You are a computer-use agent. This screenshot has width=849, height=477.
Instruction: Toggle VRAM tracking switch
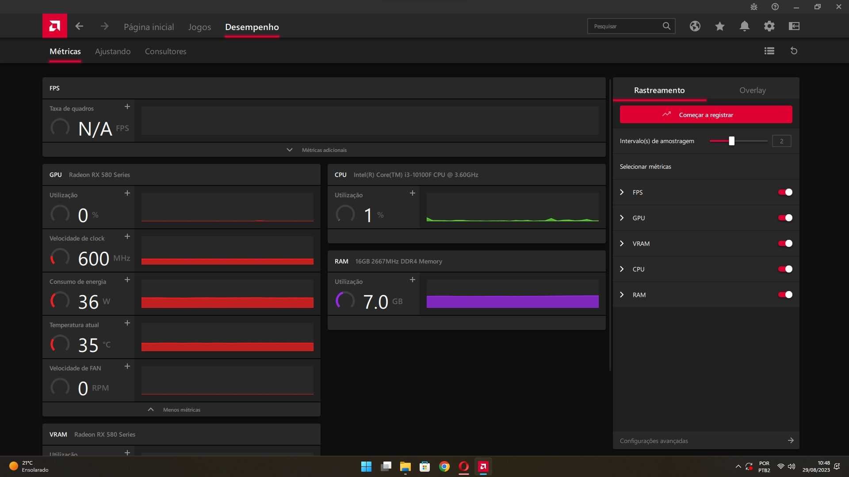tap(785, 243)
